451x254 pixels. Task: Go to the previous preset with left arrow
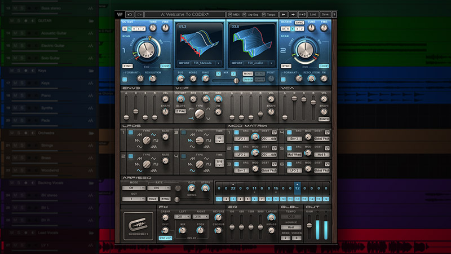[x=284, y=15]
